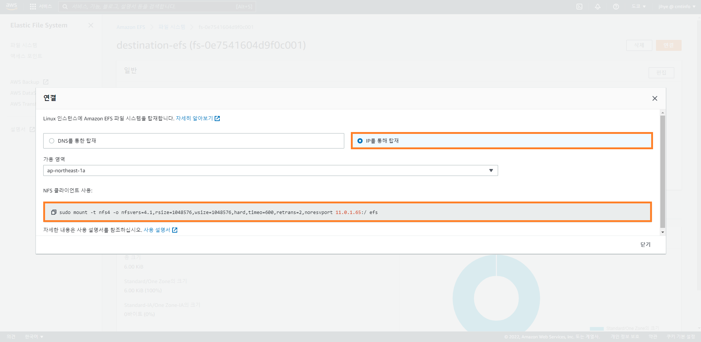Open the CloudShell icon
The height and width of the screenshot is (342, 701).
point(579,7)
